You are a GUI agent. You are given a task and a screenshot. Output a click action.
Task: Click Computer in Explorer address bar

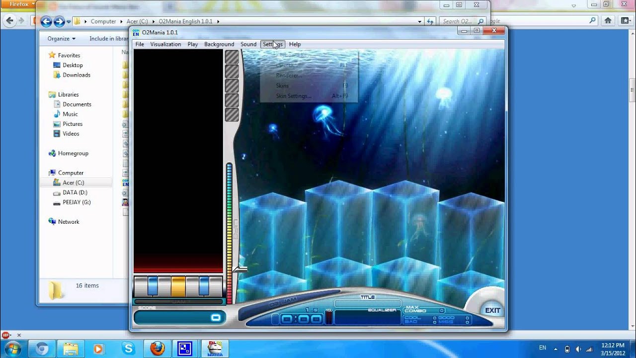(103, 21)
